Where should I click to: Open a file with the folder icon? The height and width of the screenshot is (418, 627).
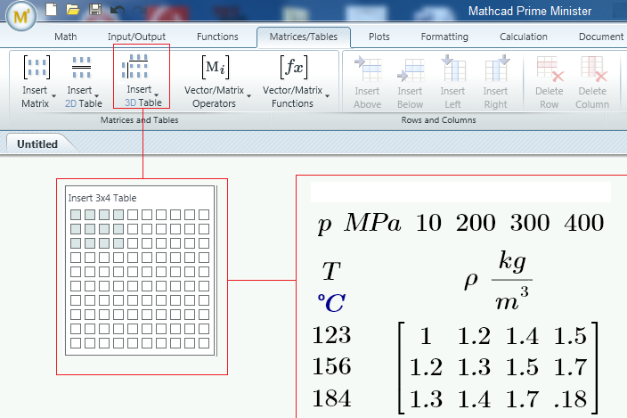[x=73, y=10]
